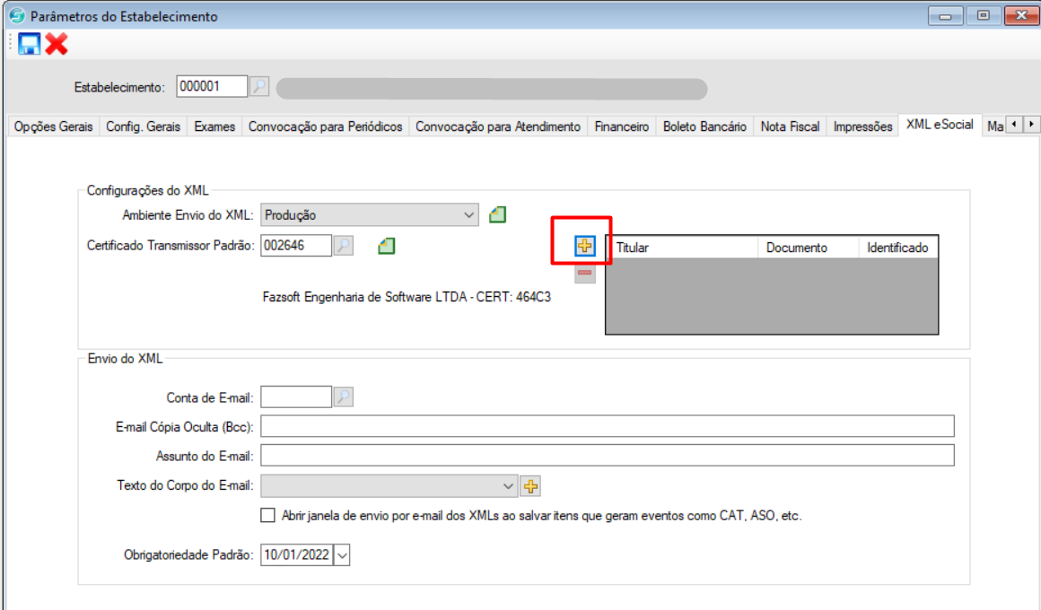This screenshot has height=610, width=1041.
Task: Switch to the Financeiro tab
Action: point(621,126)
